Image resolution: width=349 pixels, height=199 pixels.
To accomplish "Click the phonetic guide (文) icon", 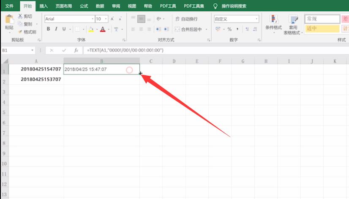I will click(116, 29).
